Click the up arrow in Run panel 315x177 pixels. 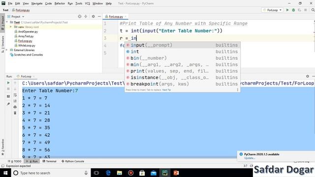click(x=15, y=83)
